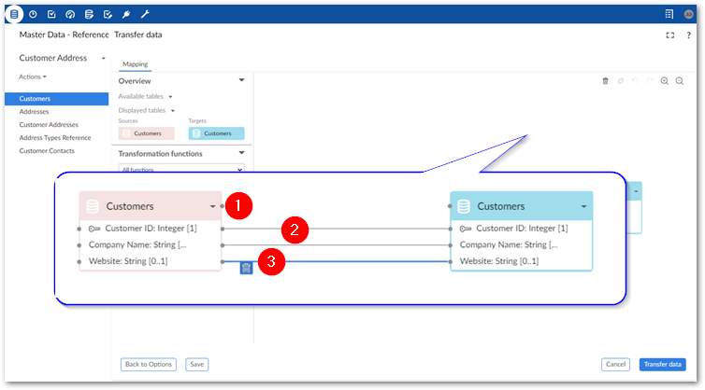705x390 pixels.
Task: Delete the selected Website link via blue trash icon
Action: [x=246, y=268]
